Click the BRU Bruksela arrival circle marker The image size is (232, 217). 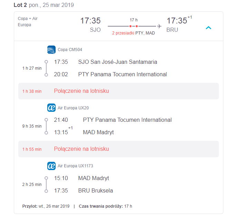(x=46, y=191)
